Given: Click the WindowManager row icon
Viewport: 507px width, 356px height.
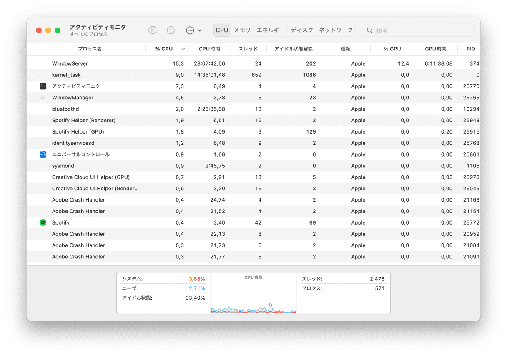Looking at the screenshot, I should point(43,98).
